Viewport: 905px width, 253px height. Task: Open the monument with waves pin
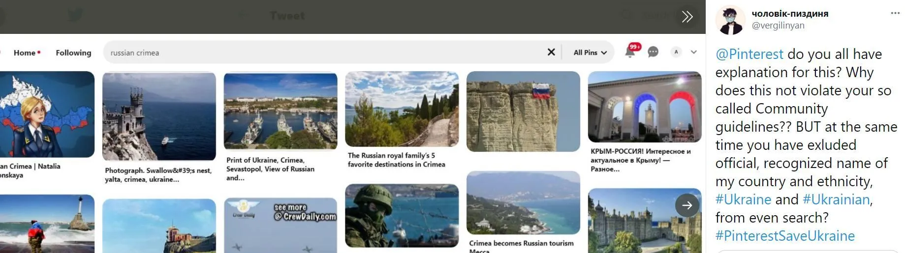click(47, 224)
